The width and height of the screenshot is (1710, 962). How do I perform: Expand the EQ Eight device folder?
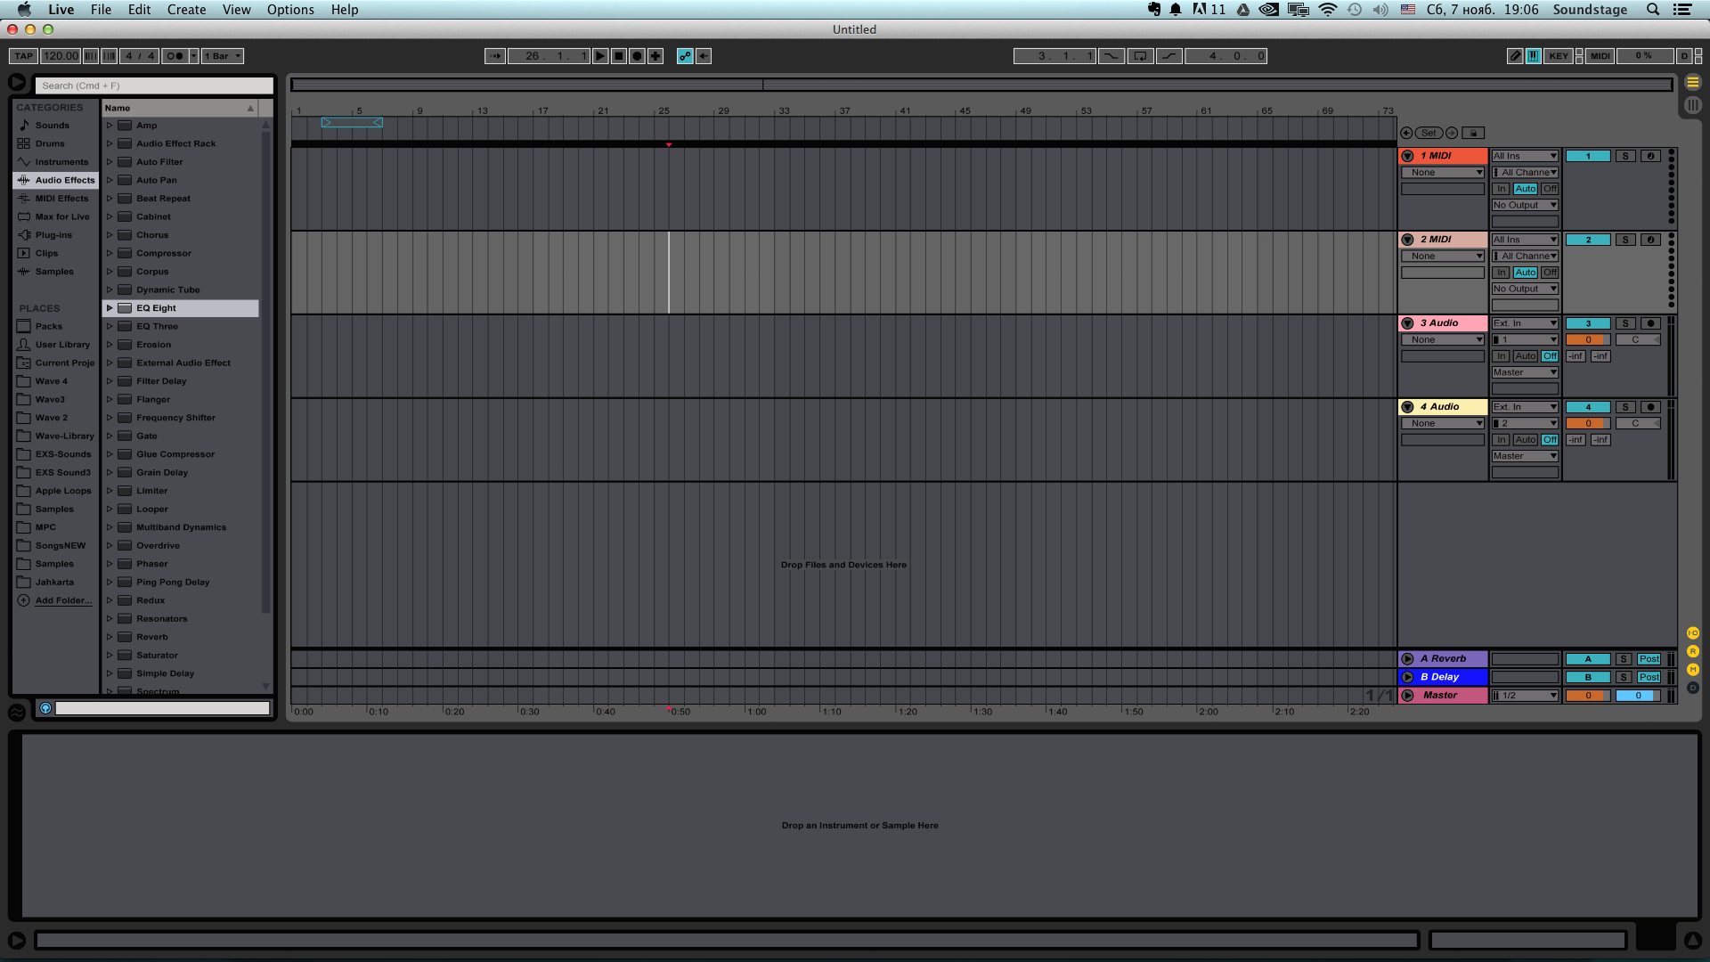(x=110, y=308)
